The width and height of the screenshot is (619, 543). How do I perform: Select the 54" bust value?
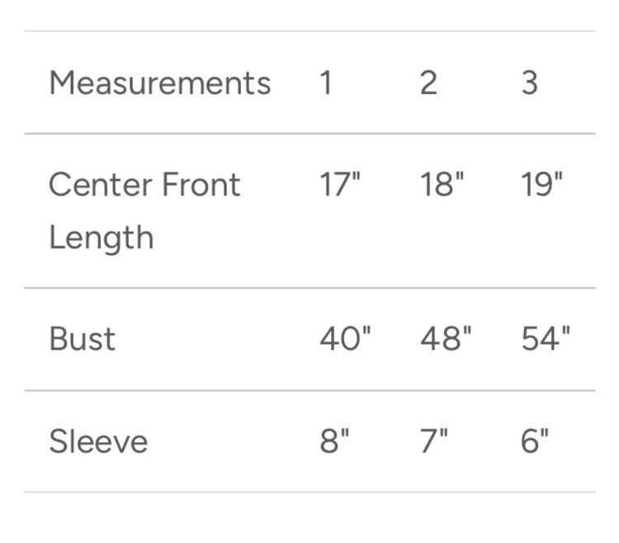[x=546, y=339]
